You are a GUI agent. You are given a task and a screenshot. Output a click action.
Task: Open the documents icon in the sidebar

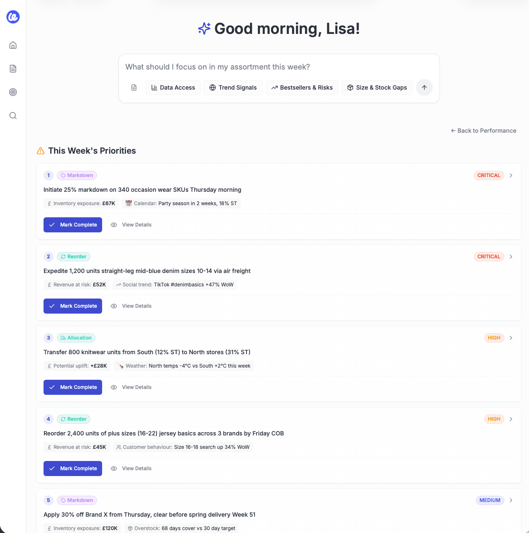[x=13, y=68]
